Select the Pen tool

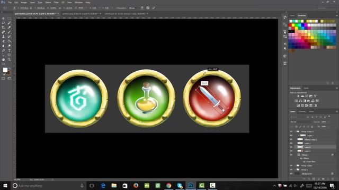pos(4,51)
